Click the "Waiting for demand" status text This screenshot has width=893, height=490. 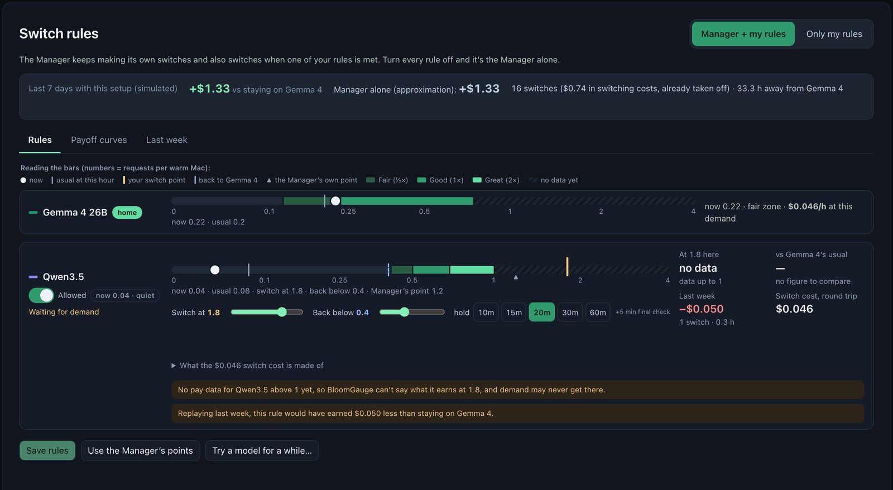pos(64,312)
